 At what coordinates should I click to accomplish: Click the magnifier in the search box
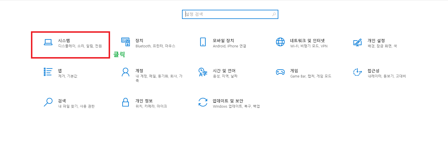(x=274, y=14)
